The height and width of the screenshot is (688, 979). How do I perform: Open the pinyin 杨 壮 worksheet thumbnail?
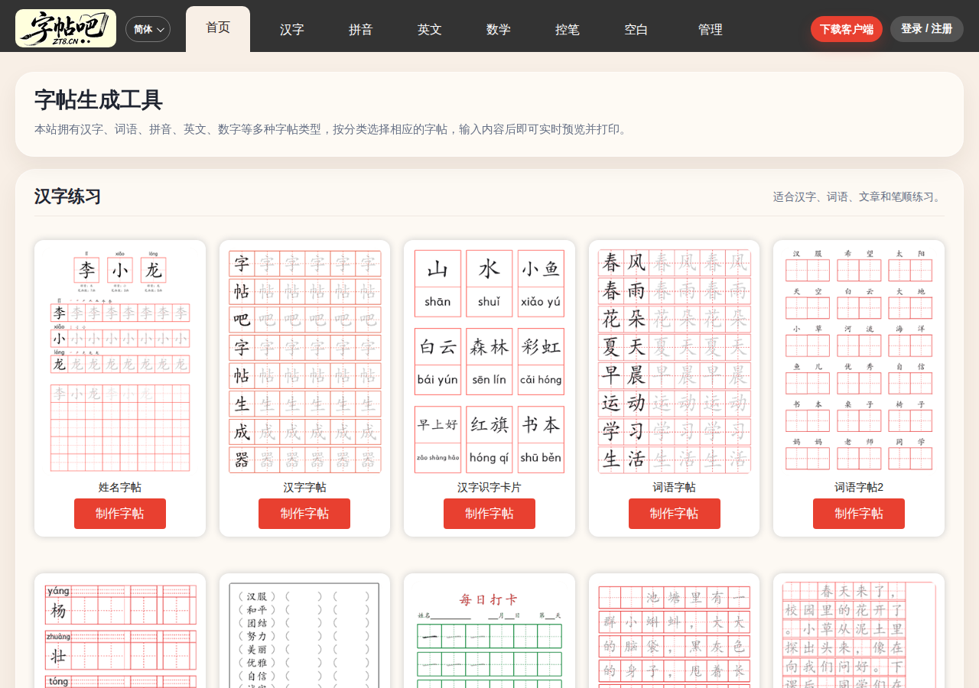(x=120, y=634)
